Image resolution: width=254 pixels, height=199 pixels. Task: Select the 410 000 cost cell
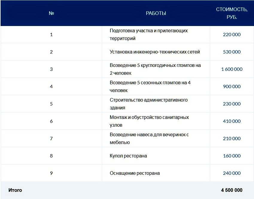(232, 121)
